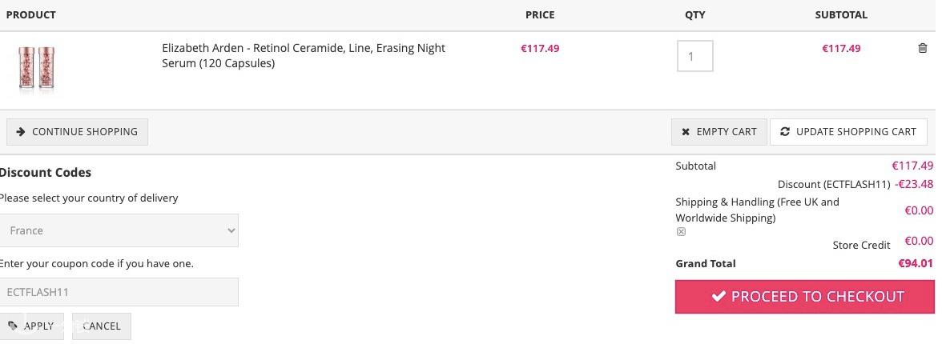Click the Empty Cart button
Viewport: 942px width, 344px height.
click(x=719, y=132)
